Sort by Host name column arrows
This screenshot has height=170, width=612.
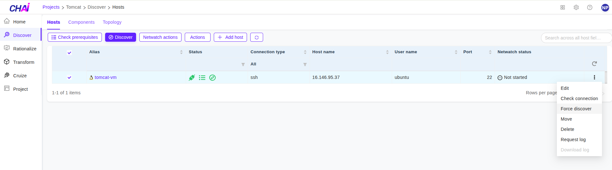[x=387, y=52]
